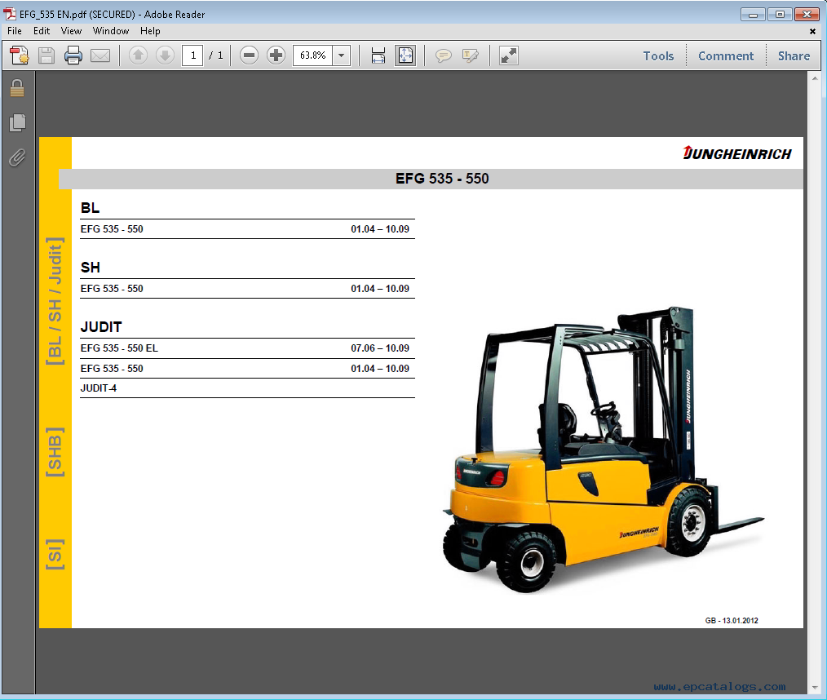Go to previous page arrow
This screenshot has width=827, height=700.
pos(138,55)
